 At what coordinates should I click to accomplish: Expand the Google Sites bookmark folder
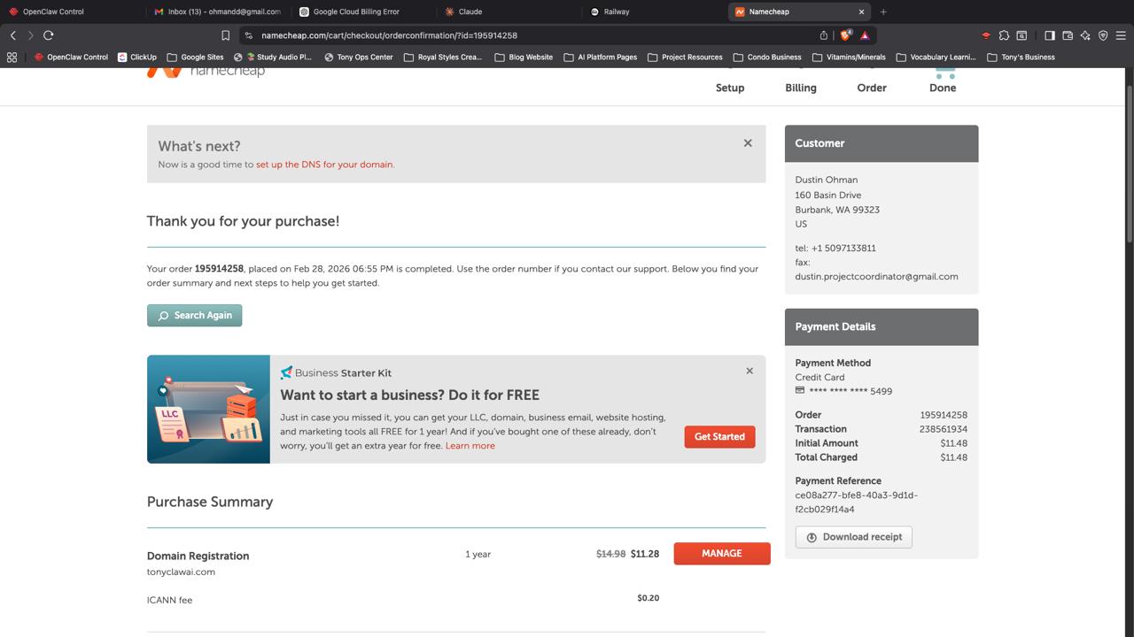[195, 57]
